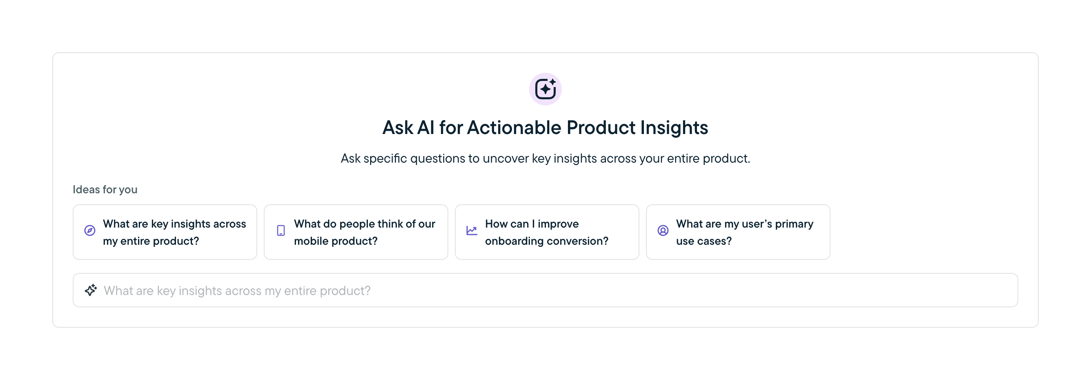
Task: Click the AI sparkle logo above the heading
Action: click(545, 89)
